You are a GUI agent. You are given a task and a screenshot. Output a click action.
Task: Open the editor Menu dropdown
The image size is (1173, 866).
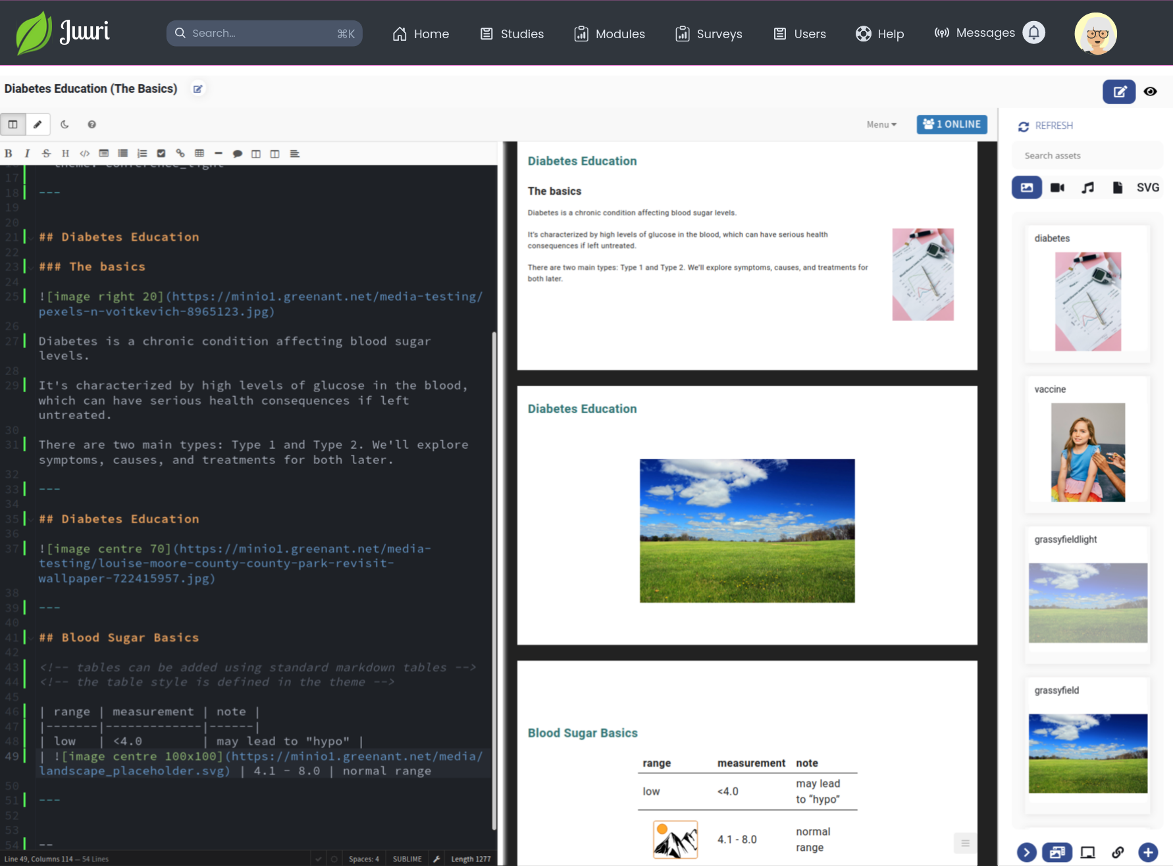[x=881, y=124]
